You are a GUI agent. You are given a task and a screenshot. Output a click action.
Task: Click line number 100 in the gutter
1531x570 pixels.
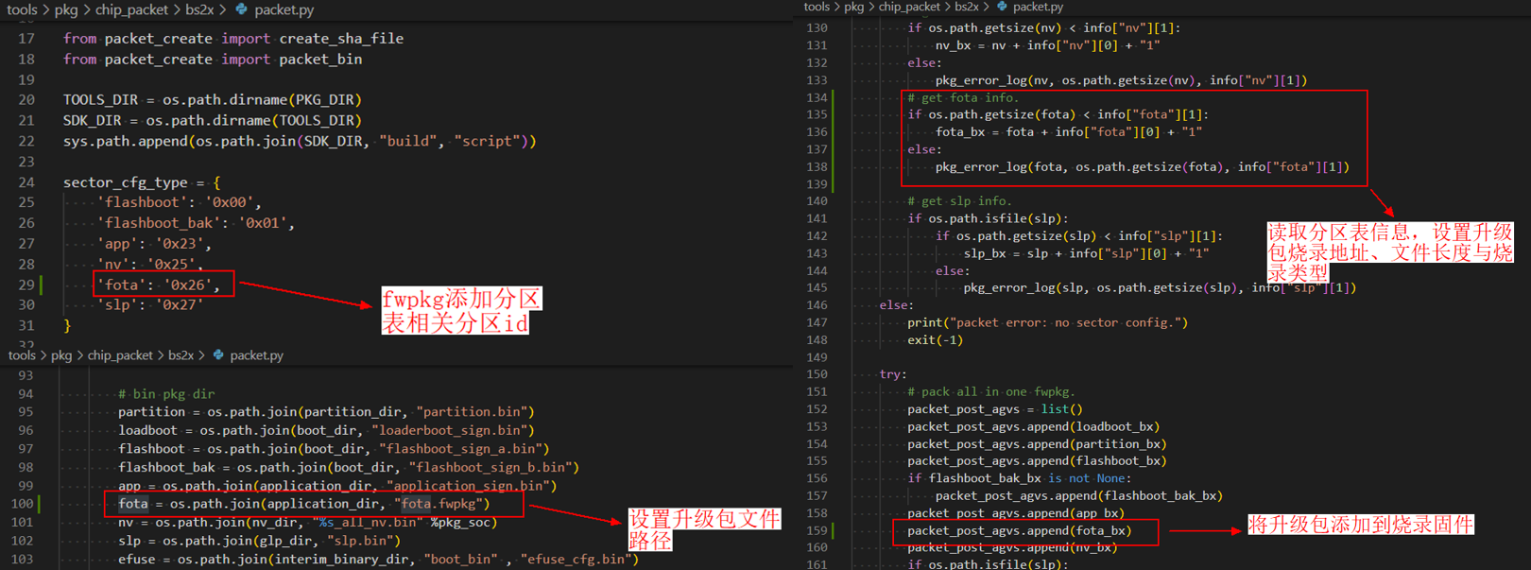coord(22,504)
